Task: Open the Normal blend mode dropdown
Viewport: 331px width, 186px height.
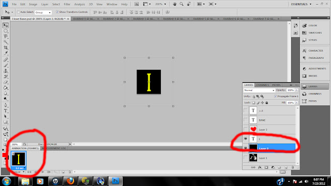Action: pos(259,90)
